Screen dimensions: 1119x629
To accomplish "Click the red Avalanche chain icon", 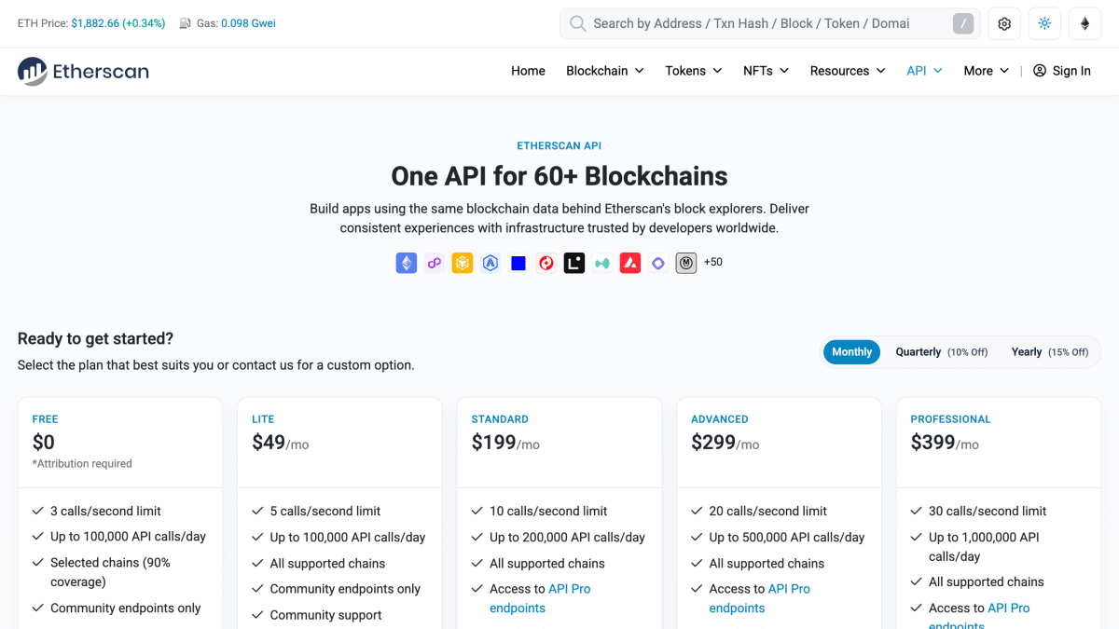I will coord(630,263).
